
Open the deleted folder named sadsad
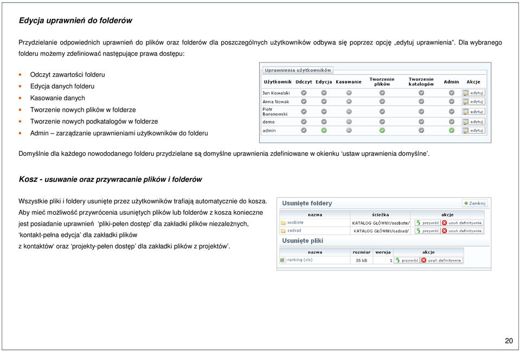pyautogui.click(x=294, y=231)
